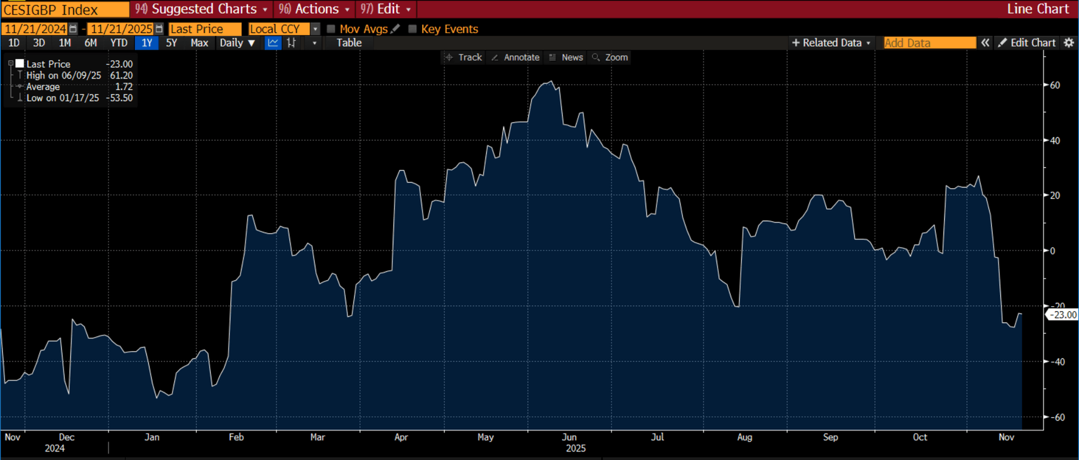This screenshot has width=1079, height=460.
Task: Edit moving averages with pencil icon
Action: click(x=395, y=29)
